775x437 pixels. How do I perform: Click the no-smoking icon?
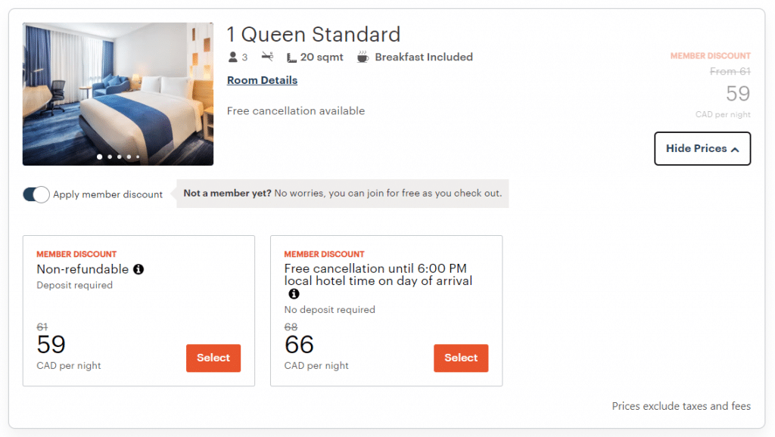click(x=267, y=57)
